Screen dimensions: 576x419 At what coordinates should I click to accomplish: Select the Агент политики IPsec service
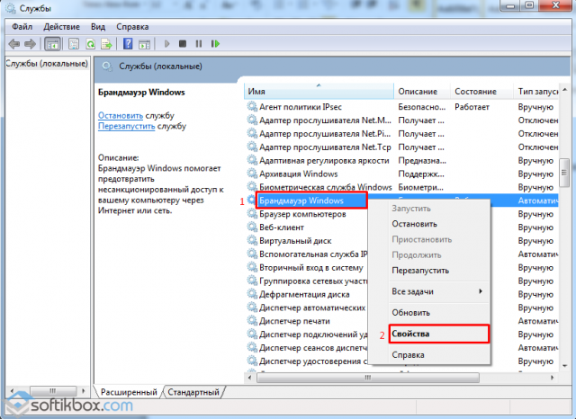[301, 107]
